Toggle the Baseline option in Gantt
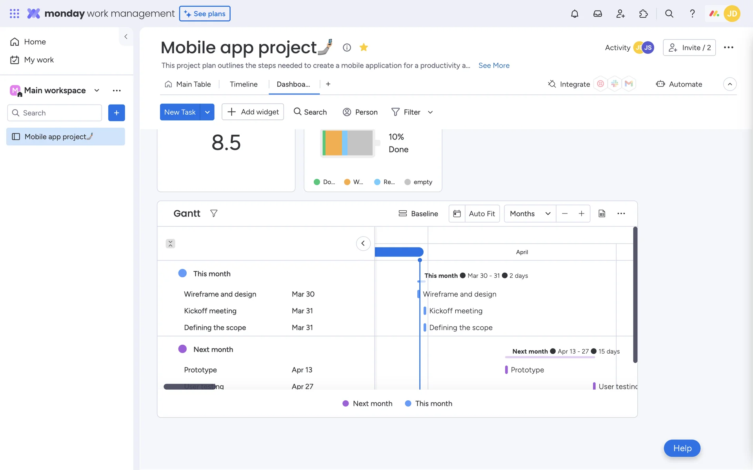Viewport: 753px width, 470px height. point(418,213)
